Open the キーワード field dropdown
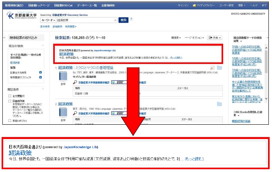The width and height of the screenshot is (272, 172). 48,20
